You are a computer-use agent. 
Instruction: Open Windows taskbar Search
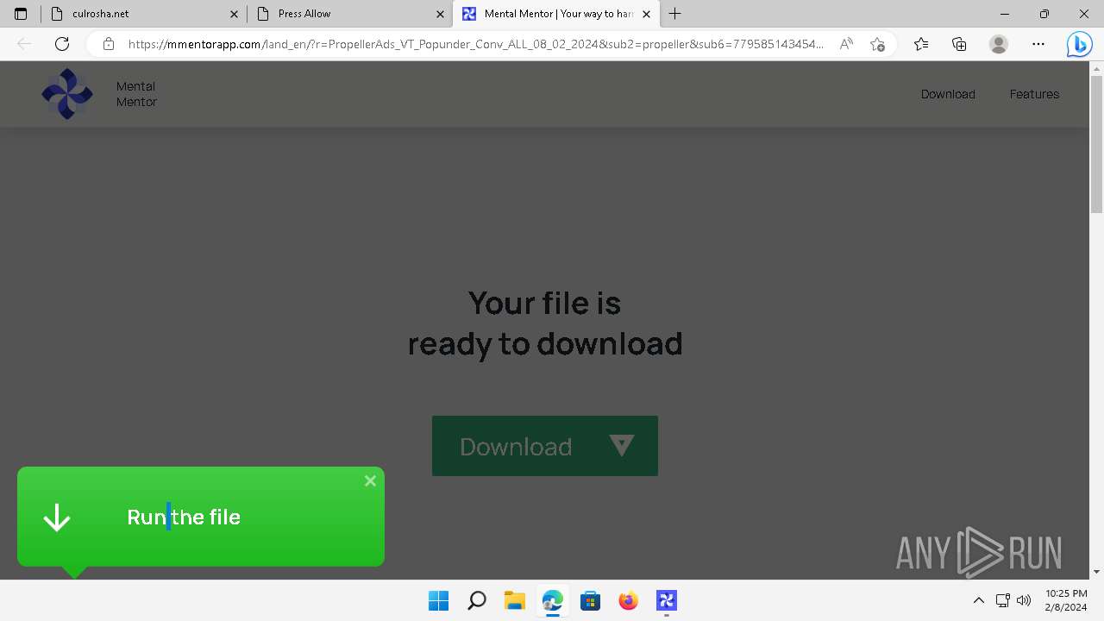[476, 600]
